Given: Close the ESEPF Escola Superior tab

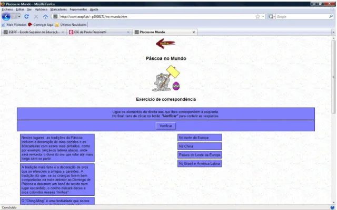Looking at the screenshot, I should click(63, 32).
